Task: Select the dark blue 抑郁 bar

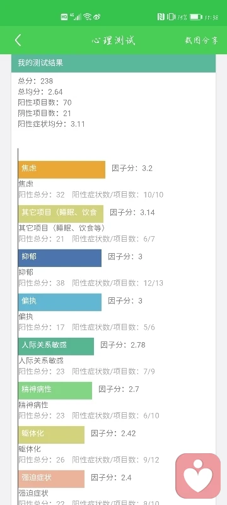Action: pyautogui.click(x=60, y=258)
